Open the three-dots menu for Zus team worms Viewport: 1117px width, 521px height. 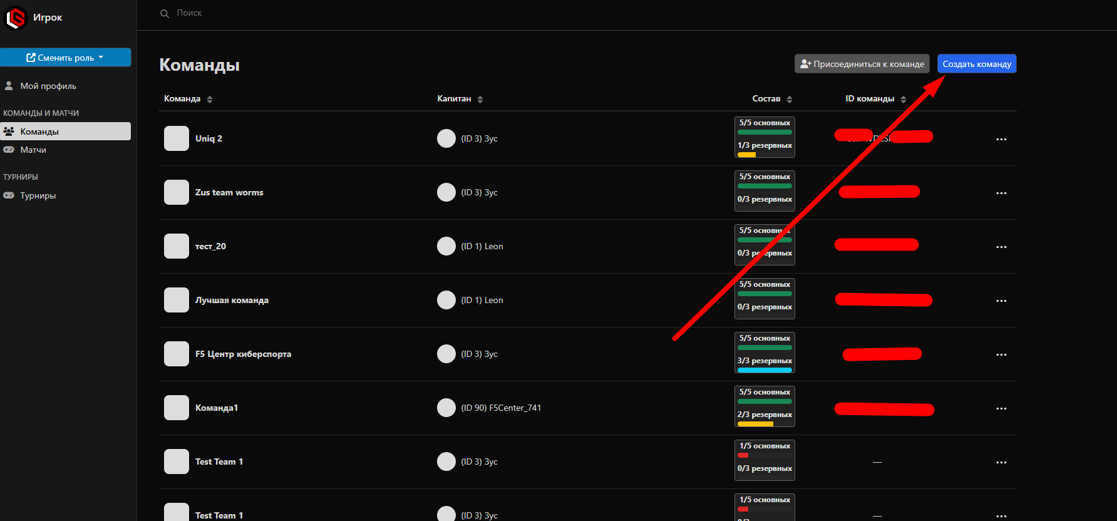(x=1001, y=193)
